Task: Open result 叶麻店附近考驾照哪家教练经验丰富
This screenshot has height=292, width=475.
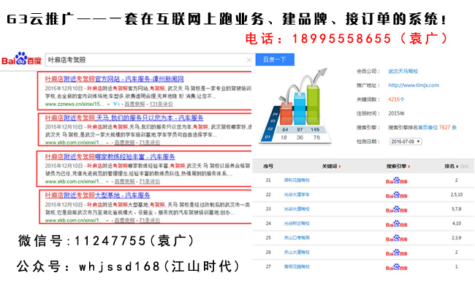Action: click(110, 157)
